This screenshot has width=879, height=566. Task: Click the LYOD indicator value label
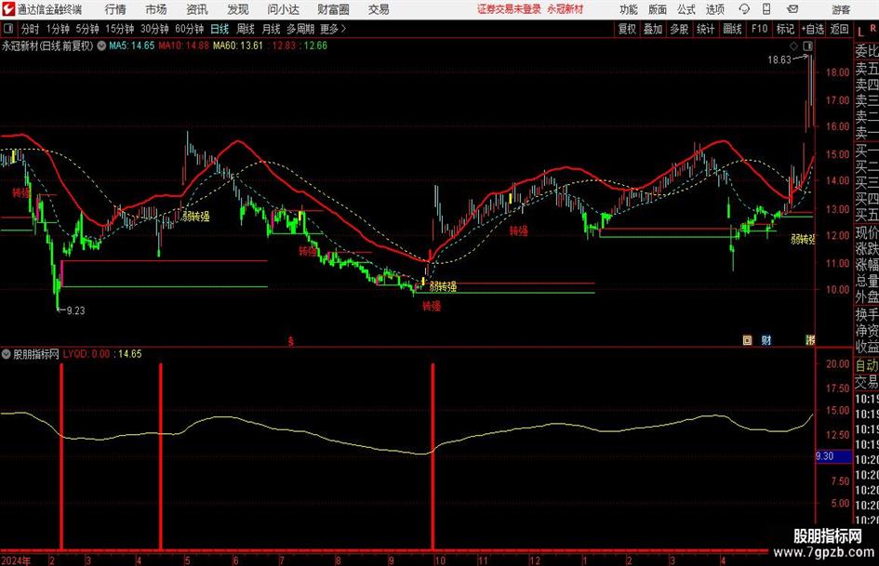(x=87, y=354)
